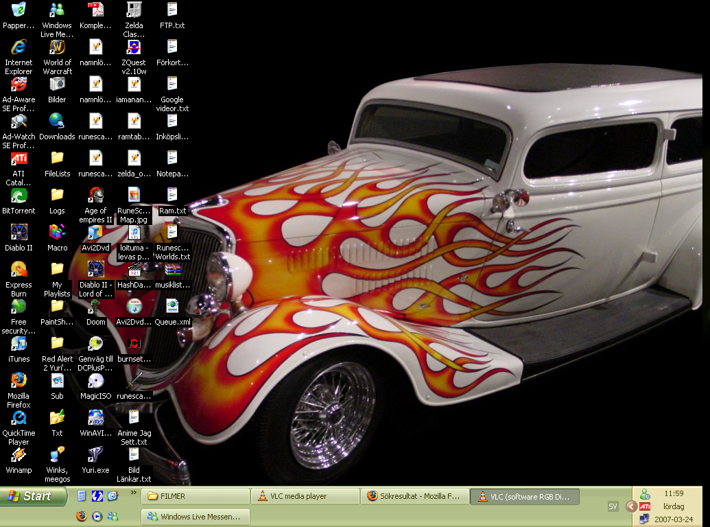Select the QuickTime Player desktop icon
This screenshot has height=527, width=710.
(19, 418)
